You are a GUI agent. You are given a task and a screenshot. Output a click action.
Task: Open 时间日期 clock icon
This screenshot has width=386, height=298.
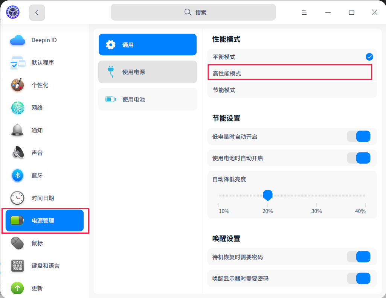(x=17, y=198)
